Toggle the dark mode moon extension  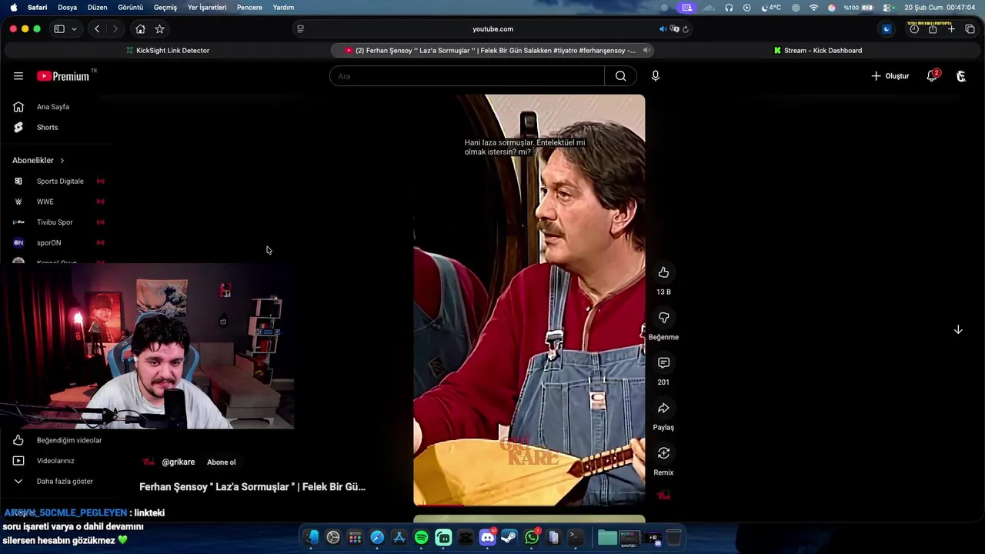tap(886, 29)
